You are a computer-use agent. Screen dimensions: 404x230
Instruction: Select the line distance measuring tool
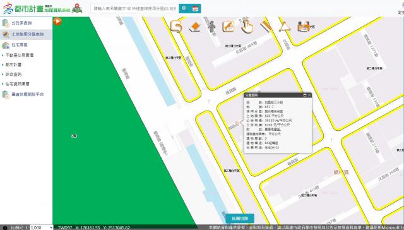point(266,27)
